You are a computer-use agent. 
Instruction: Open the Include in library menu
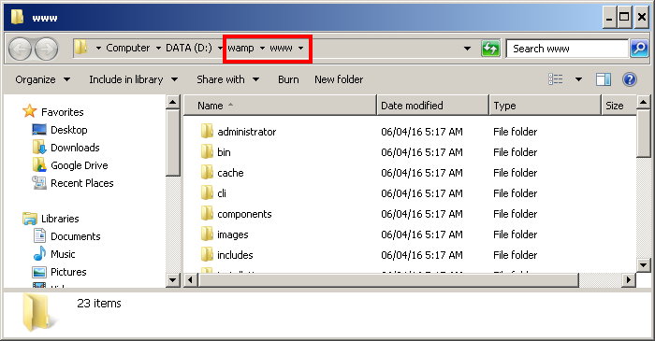(x=133, y=79)
